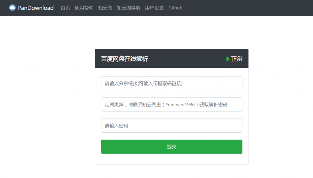Click the 解析密码 notice input field
This screenshot has height=178, width=313.
click(171, 104)
